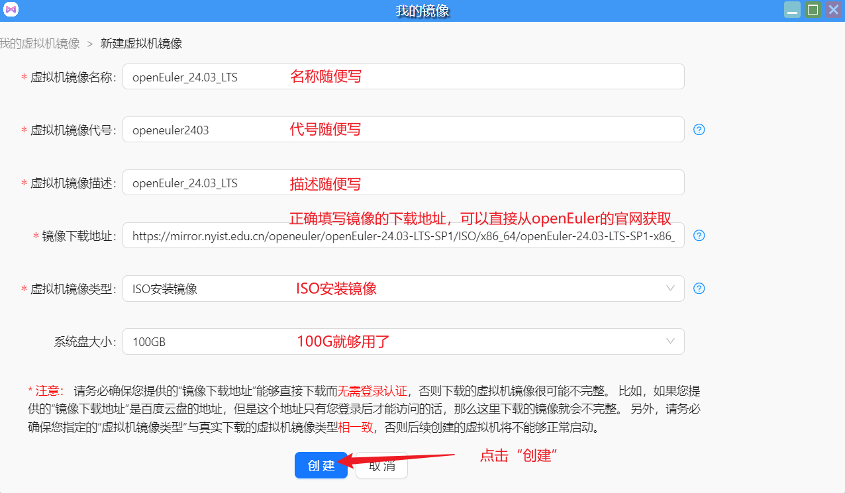Click the 虚拟机镜像名称 label
The width and height of the screenshot is (845, 493).
click(74, 77)
